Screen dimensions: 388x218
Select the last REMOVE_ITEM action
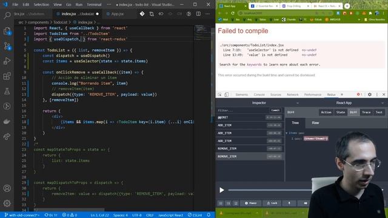pos(250,156)
